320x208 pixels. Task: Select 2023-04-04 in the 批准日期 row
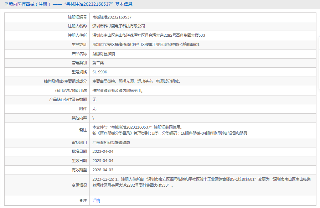coord(103,151)
